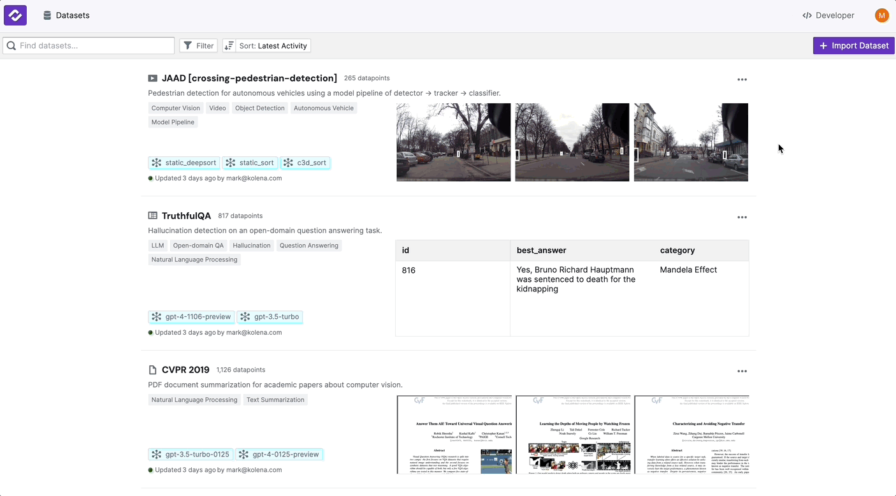Open the Sort: Latest Activity dropdown
The height and width of the screenshot is (496, 896).
[266, 45]
